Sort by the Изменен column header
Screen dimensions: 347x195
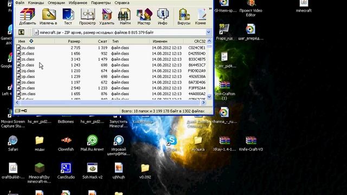[x=166, y=41]
